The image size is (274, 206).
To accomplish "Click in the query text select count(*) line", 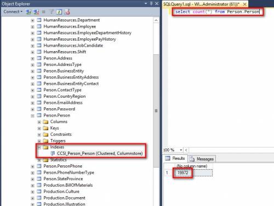I will pos(217,12).
